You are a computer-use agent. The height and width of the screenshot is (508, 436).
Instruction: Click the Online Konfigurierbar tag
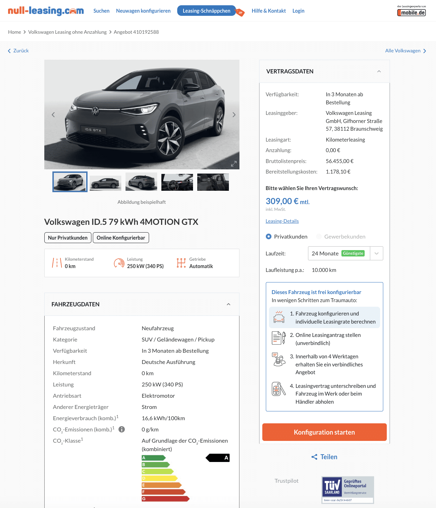[121, 238]
